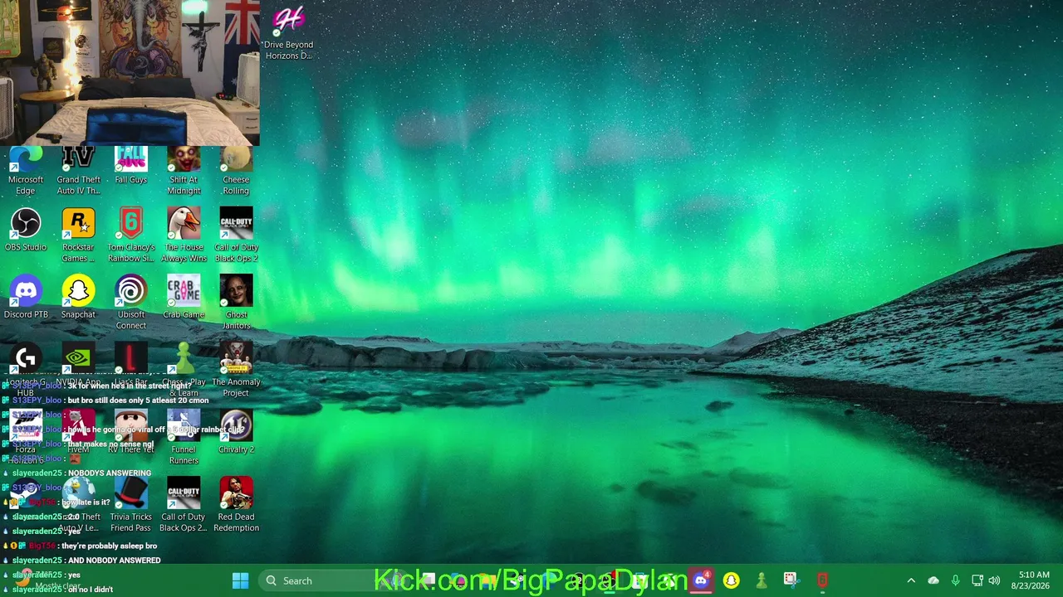Open the Logitech G HUB desktop shortcut

[x=26, y=370]
